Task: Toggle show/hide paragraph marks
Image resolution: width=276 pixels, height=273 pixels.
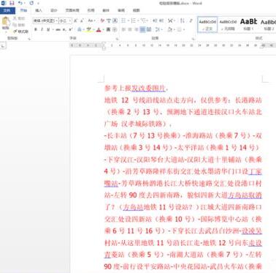Action: pos(191,21)
